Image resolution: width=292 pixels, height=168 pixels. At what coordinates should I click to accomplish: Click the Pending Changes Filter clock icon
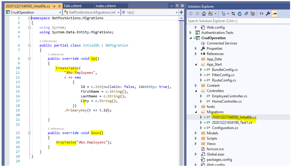pyautogui.click(x=223, y=14)
